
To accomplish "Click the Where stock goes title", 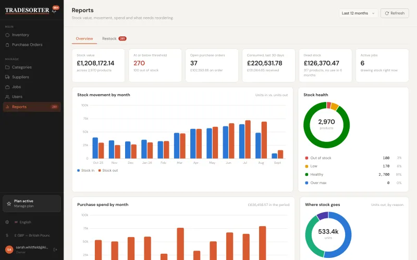I will (x=322, y=205).
